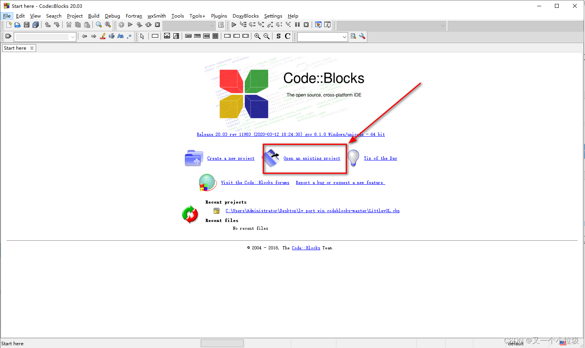Open the Edit menu
585x348 pixels.
(20, 16)
